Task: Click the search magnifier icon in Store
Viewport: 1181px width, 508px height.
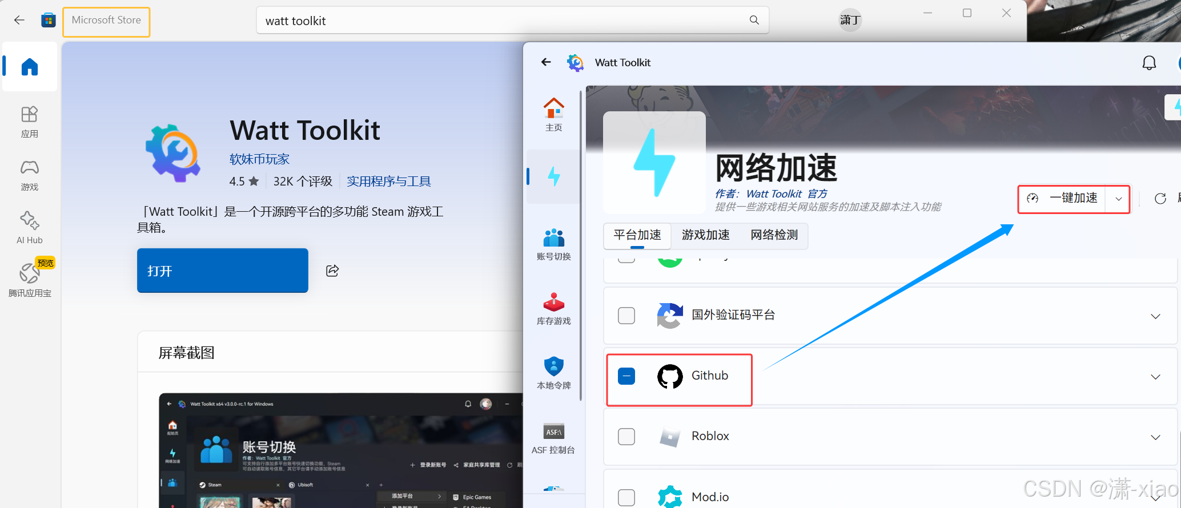Action: [x=754, y=21]
